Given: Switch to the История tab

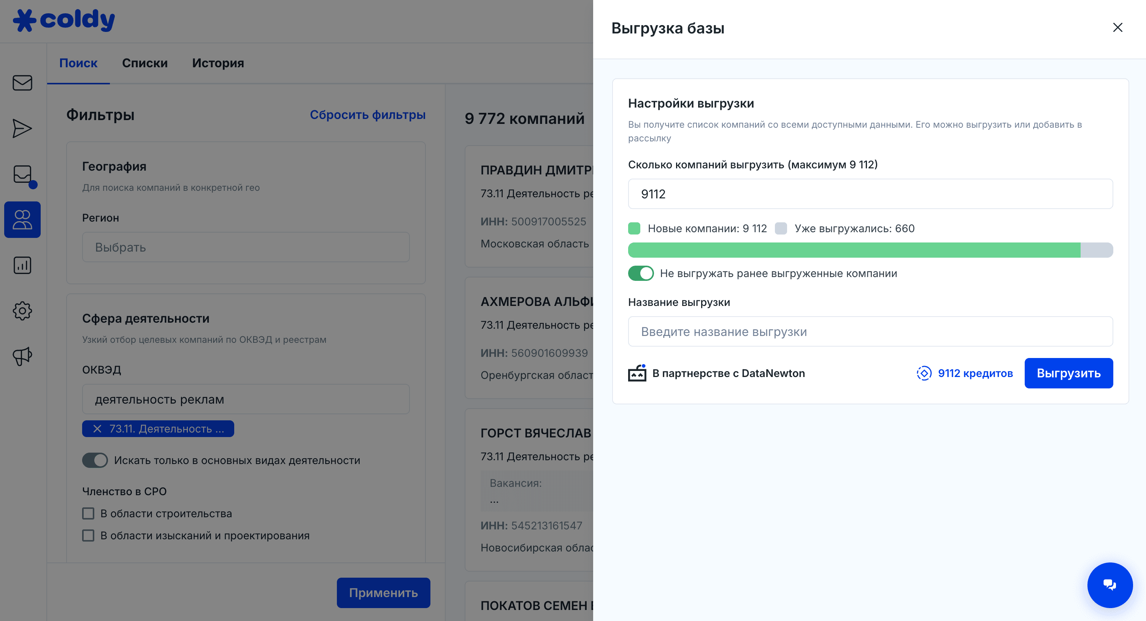Looking at the screenshot, I should 218,63.
